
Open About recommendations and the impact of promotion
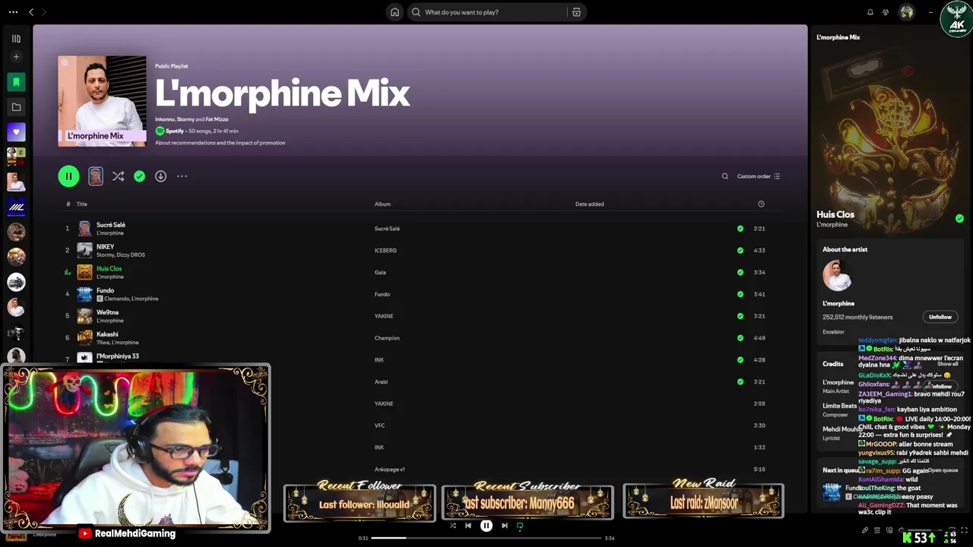click(220, 143)
